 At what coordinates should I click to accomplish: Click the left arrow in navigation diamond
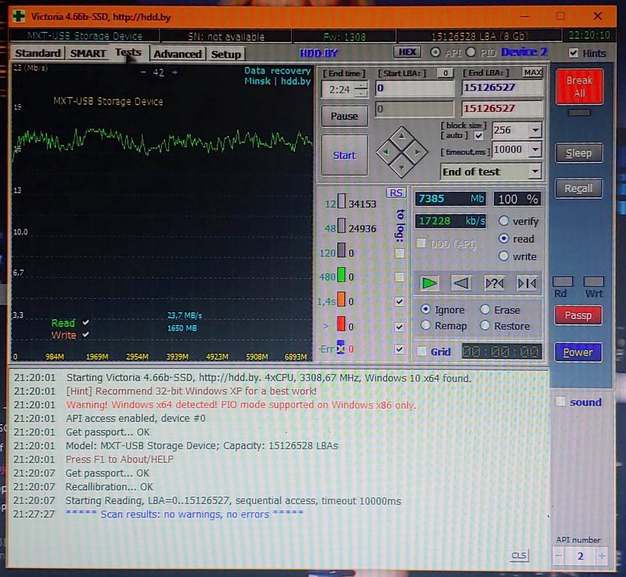(x=386, y=152)
